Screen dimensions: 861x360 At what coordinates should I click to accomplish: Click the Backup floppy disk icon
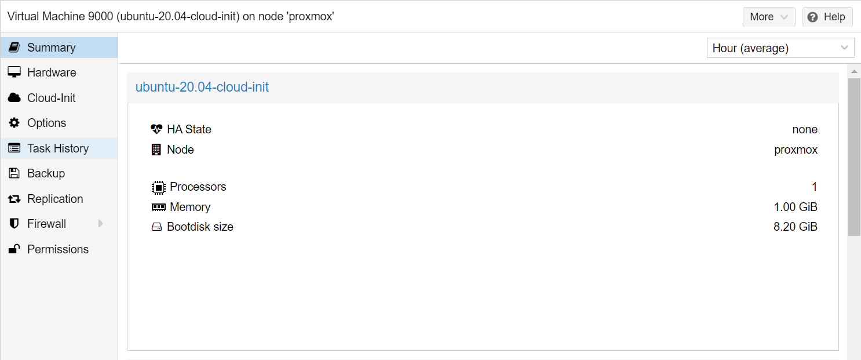[x=14, y=173]
